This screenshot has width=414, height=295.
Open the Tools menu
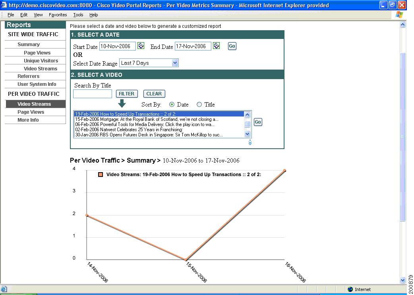[x=78, y=15]
